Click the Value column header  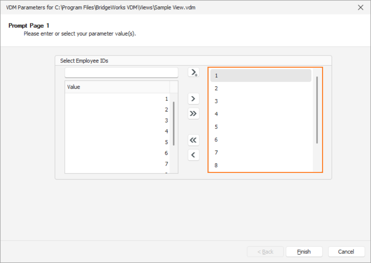pos(117,87)
